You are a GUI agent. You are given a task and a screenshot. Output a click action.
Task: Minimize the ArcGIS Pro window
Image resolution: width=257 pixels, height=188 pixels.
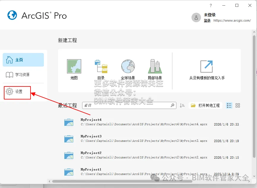224,6
